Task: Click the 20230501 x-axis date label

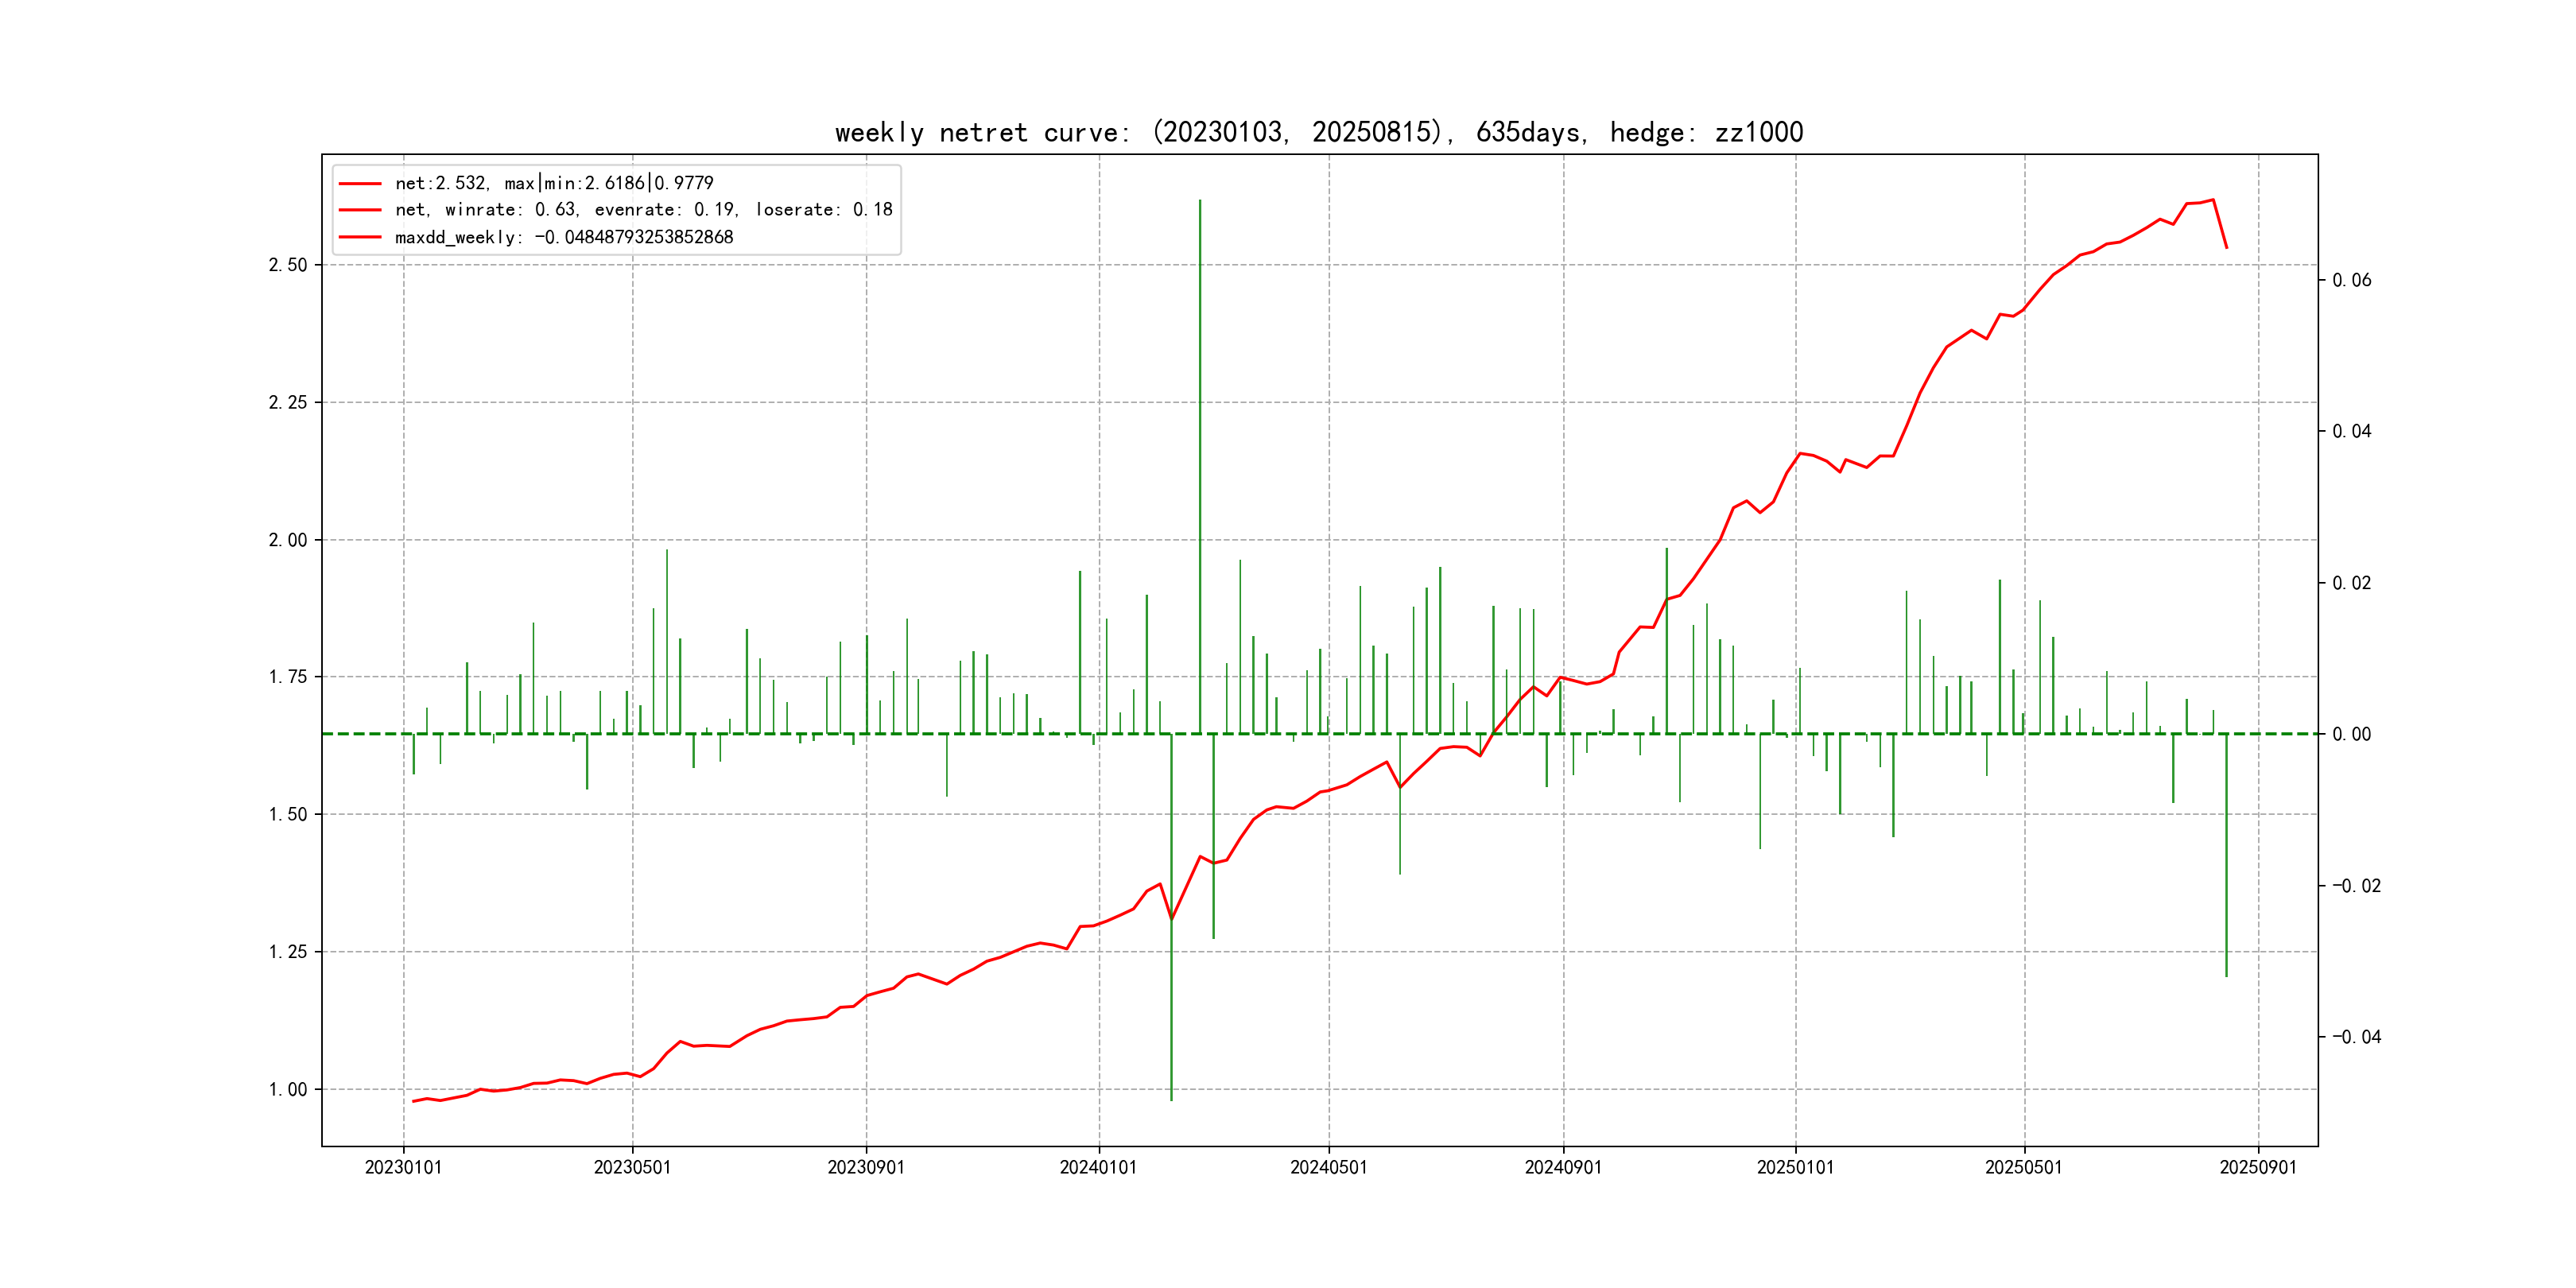Action: point(632,1167)
